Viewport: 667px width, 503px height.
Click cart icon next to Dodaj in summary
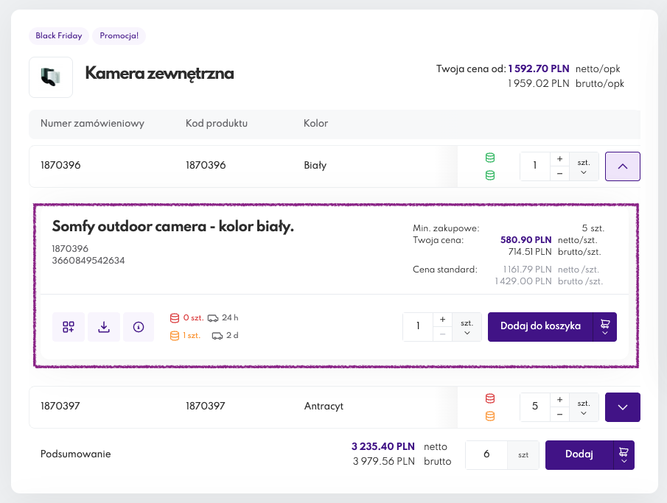pos(624,455)
